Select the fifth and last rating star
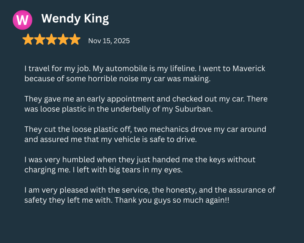The image size is (304, 243). tap(75, 39)
